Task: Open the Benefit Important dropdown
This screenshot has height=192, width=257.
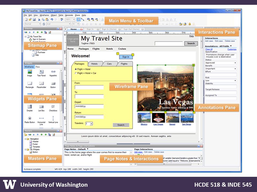Action: point(235,69)
